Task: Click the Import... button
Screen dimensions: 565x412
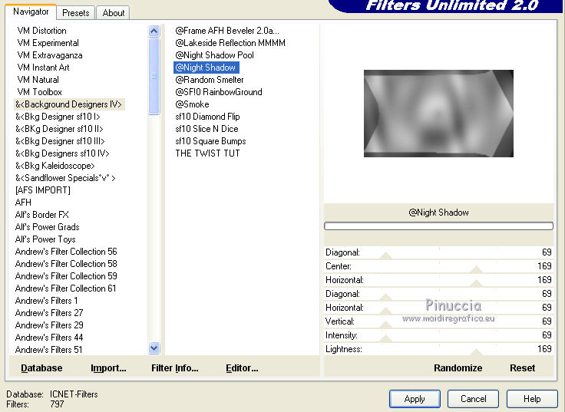Action: point(108,368)
